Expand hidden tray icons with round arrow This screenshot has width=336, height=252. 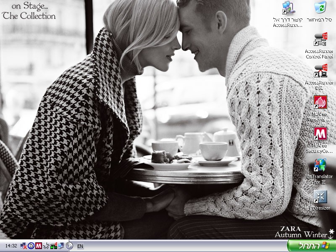[69, 246]
